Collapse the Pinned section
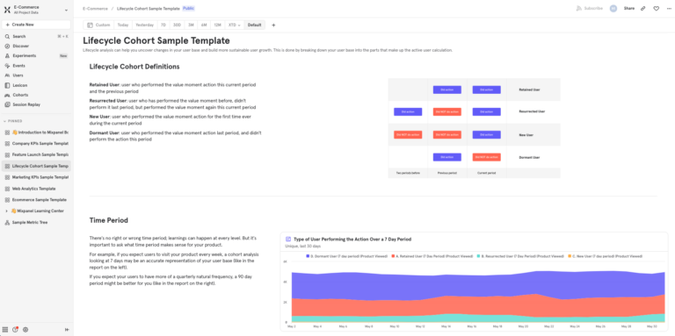The image size is (675, 336). point(13,121)
